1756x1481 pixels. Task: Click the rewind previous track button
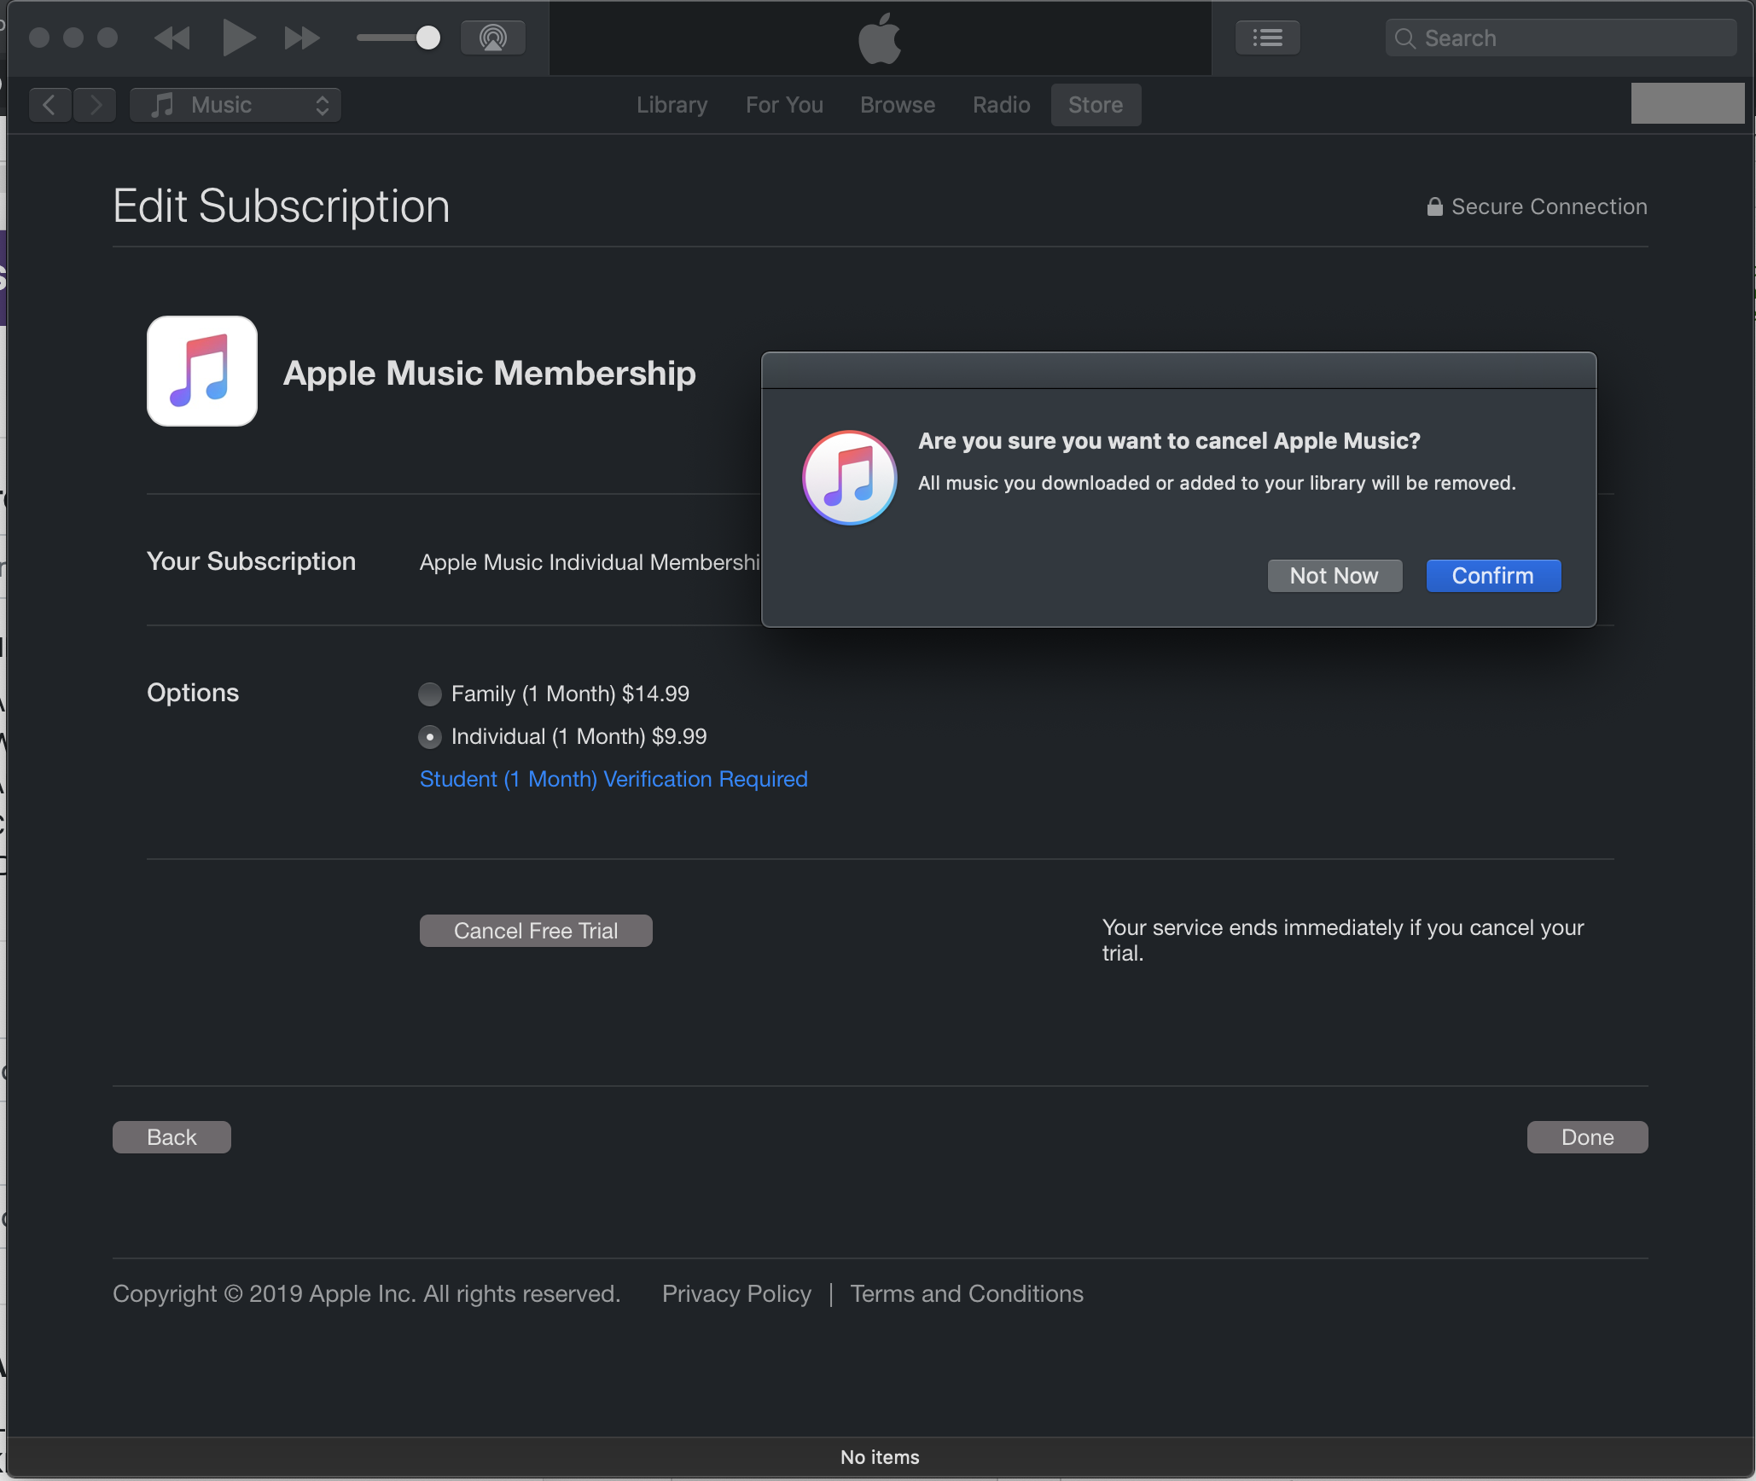point(172,38)
